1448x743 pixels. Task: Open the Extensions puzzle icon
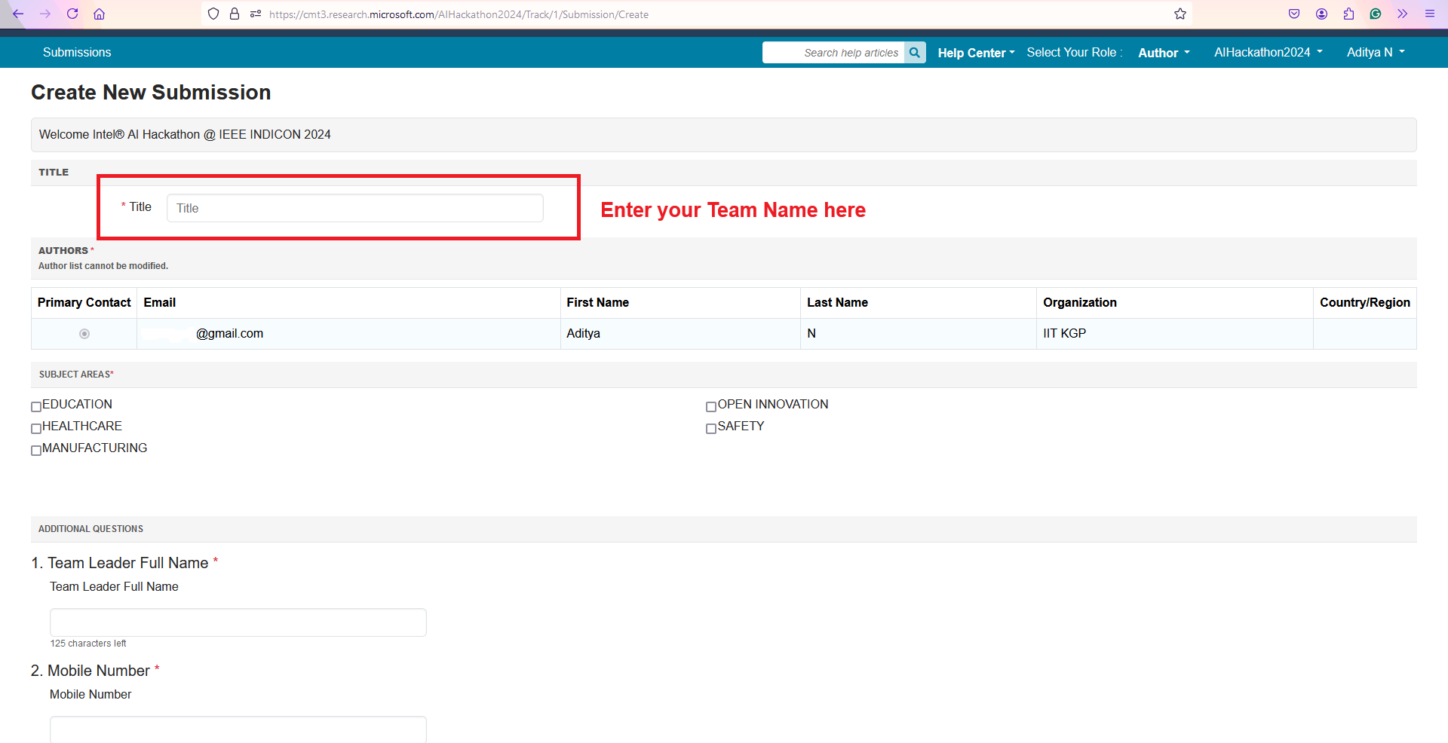pyautogui.click(x=1348, y=14)
